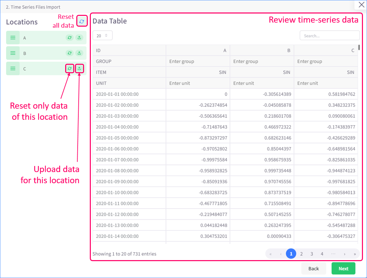Reset data for location A
367x278 pixels.
70,38
